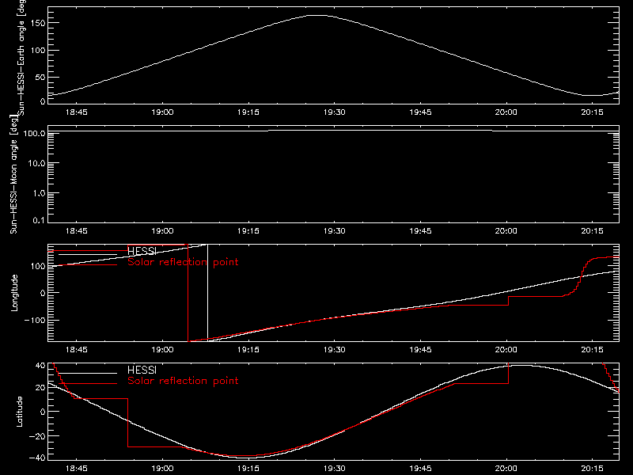Click the -100 tick on Longitude plot

click(x=35, y=320)
